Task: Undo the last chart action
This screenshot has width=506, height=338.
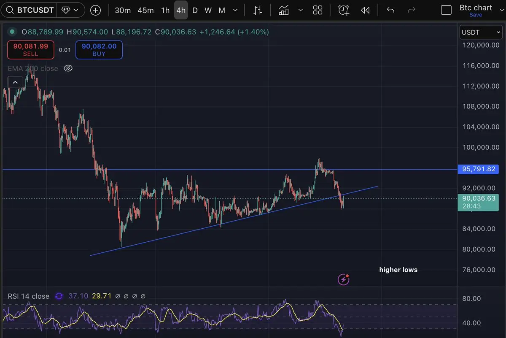Action: pos(390,10)
